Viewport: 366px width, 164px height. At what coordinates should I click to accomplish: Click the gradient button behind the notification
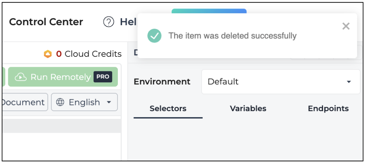coord(209,11)
